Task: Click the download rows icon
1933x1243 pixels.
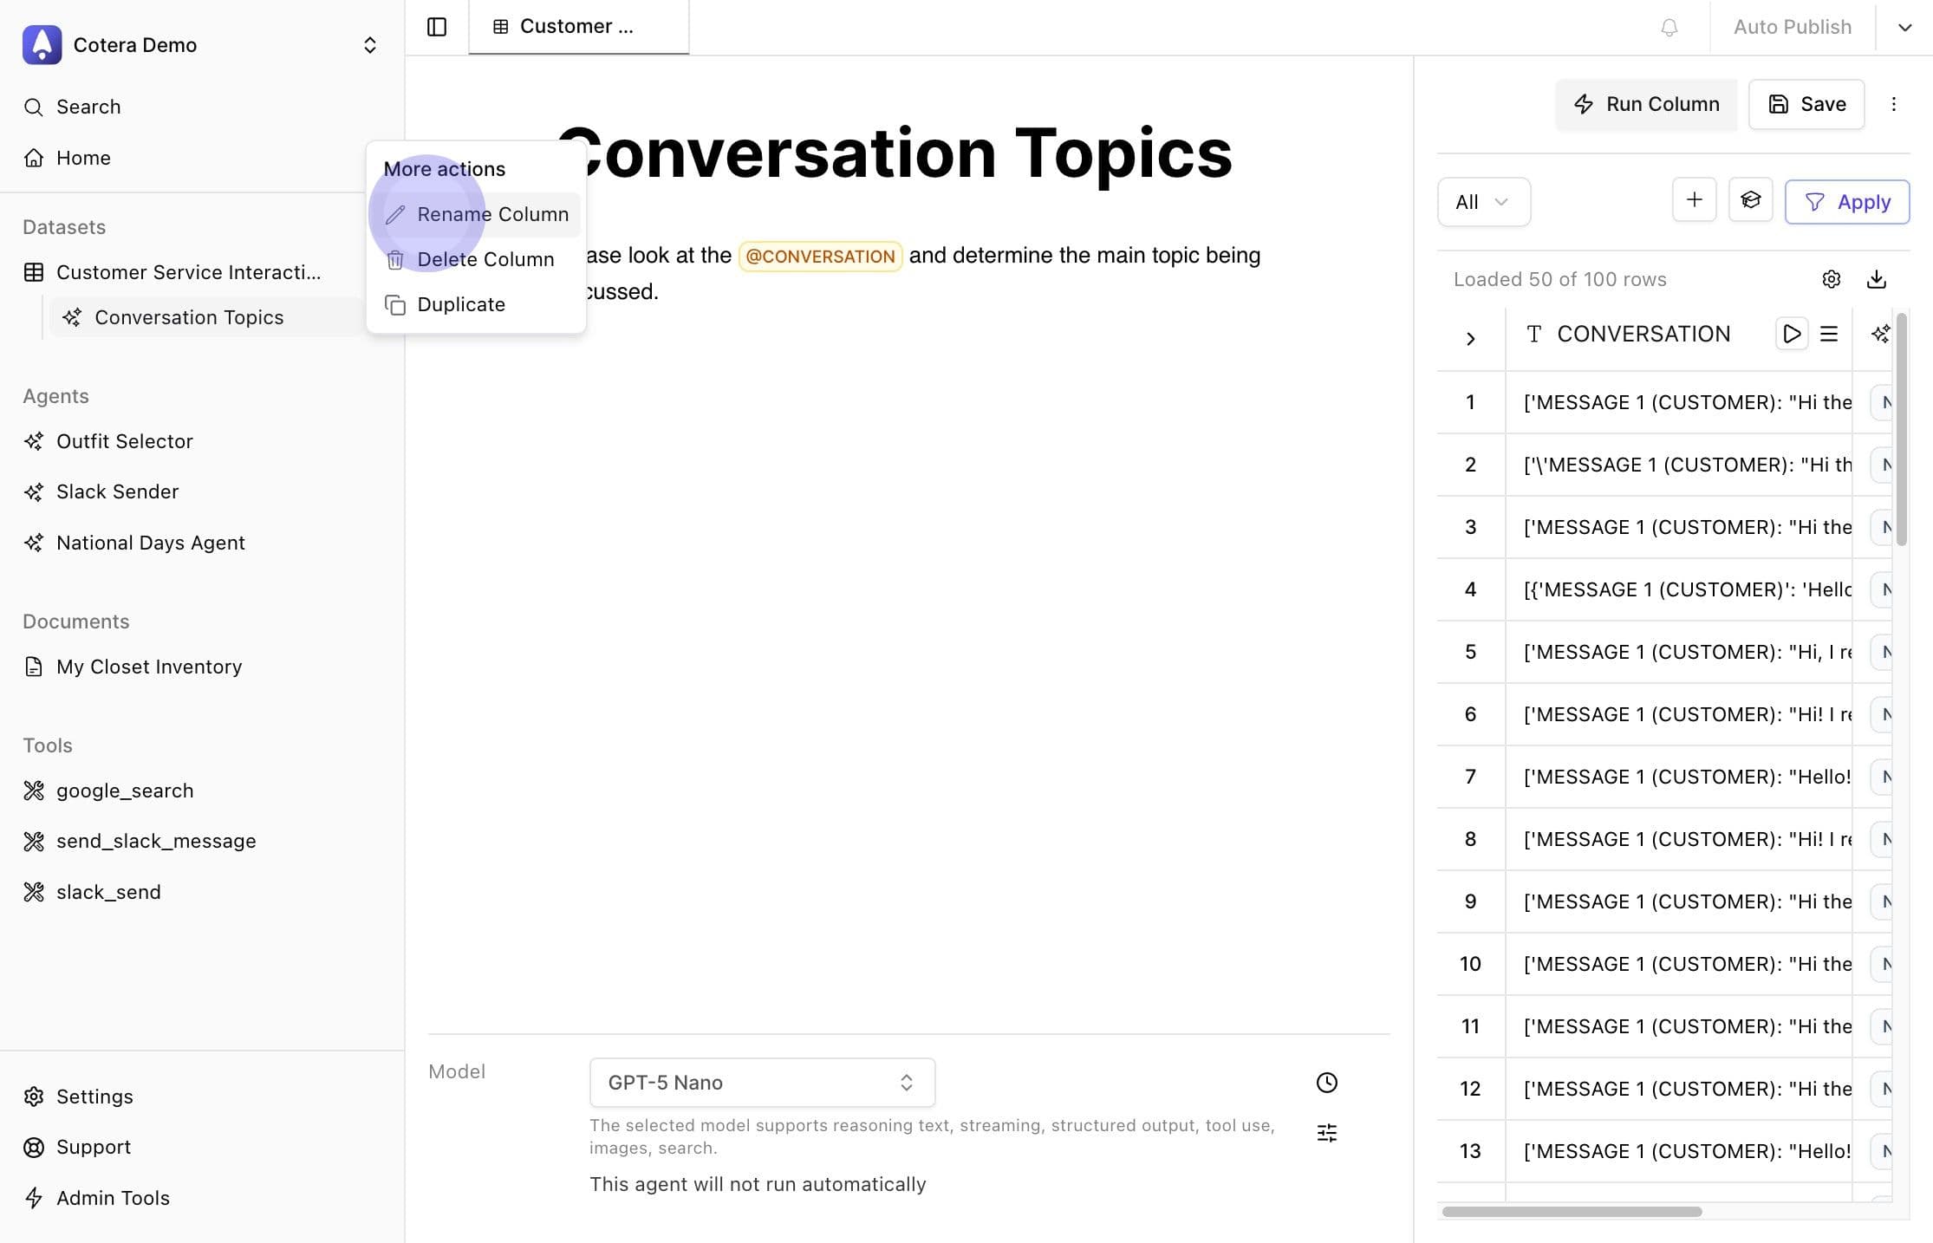Action: (x=1876, y=279)
